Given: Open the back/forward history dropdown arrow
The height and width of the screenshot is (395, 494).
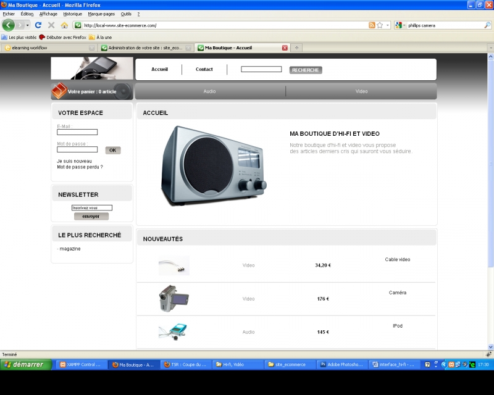Looking at the screenshot, I should [x=27, y=25].
